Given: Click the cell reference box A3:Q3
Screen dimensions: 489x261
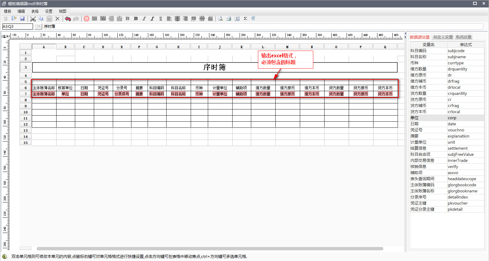Looking at the screenshot, I should point(17,27).
